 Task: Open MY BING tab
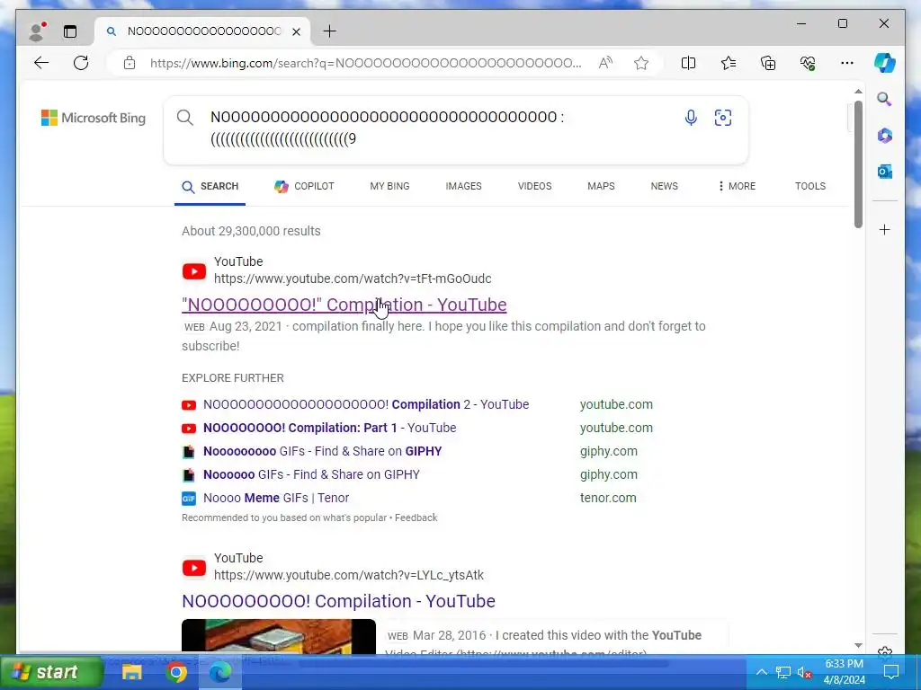tap(390, 186)
